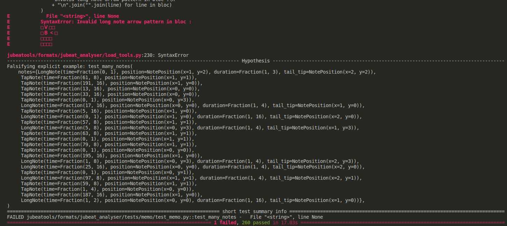Click the Hypothesis section header

pos(255,61)
